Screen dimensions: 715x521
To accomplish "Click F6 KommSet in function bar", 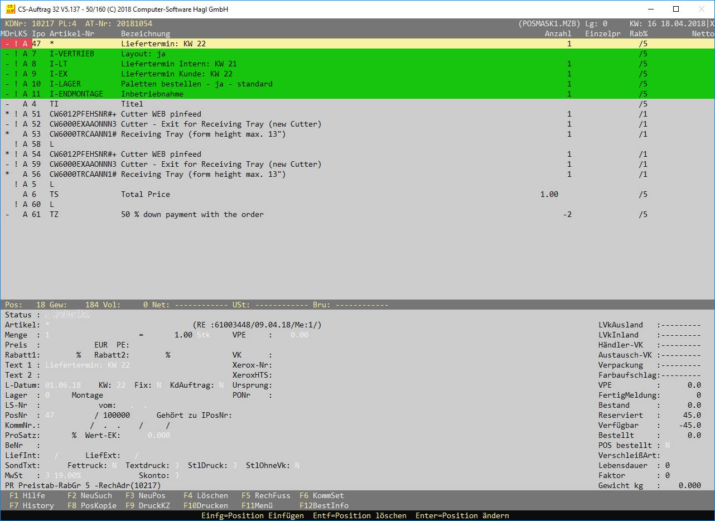I will [321, 495].
